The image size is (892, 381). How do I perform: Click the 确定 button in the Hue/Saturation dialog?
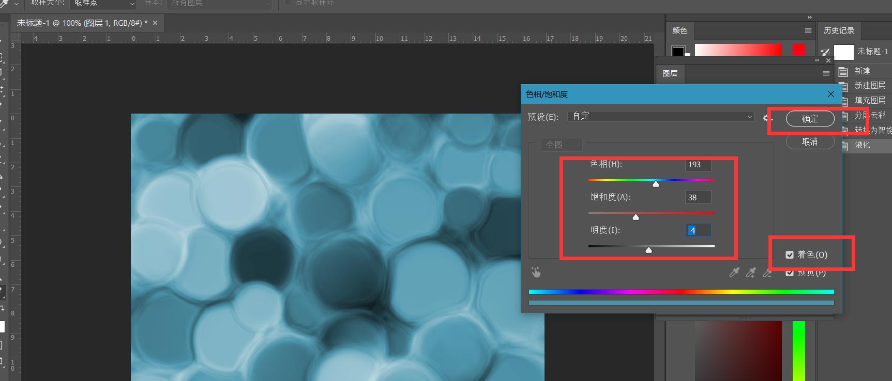click(x=810, y=119)
